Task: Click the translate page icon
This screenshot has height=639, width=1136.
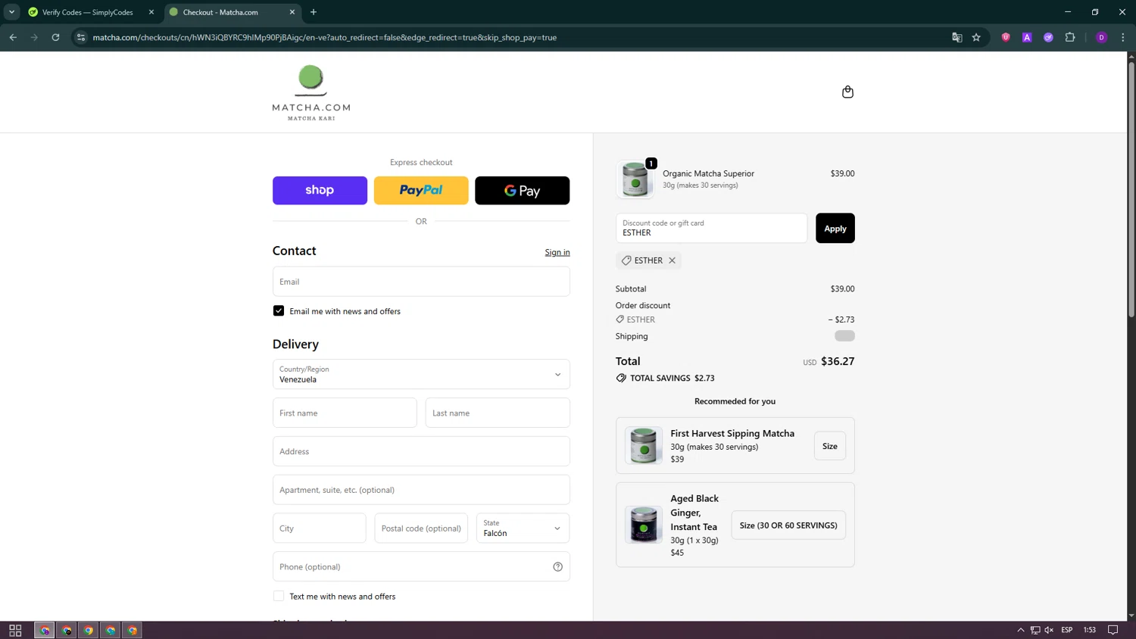Action: 957,37
